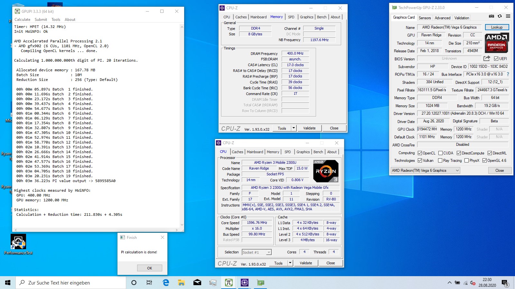
Task: Show hidden system tray icons
Action: click(x=449, y=283)
